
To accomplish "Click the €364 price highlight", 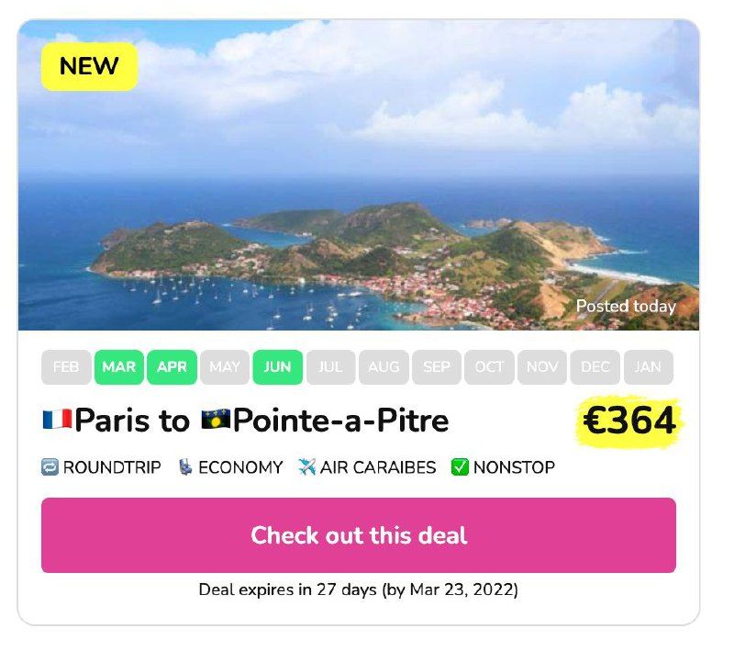I will (630, 421).
